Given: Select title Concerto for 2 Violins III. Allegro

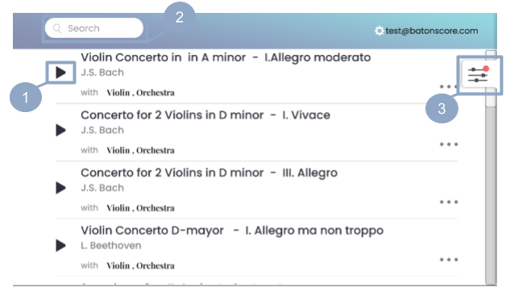Looking at the screenshot, I should (209, 173).
